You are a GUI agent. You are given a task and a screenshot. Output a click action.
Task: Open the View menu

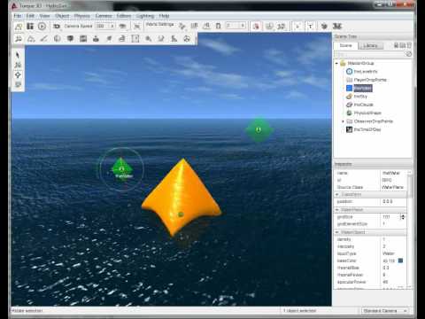pos(44,16)
